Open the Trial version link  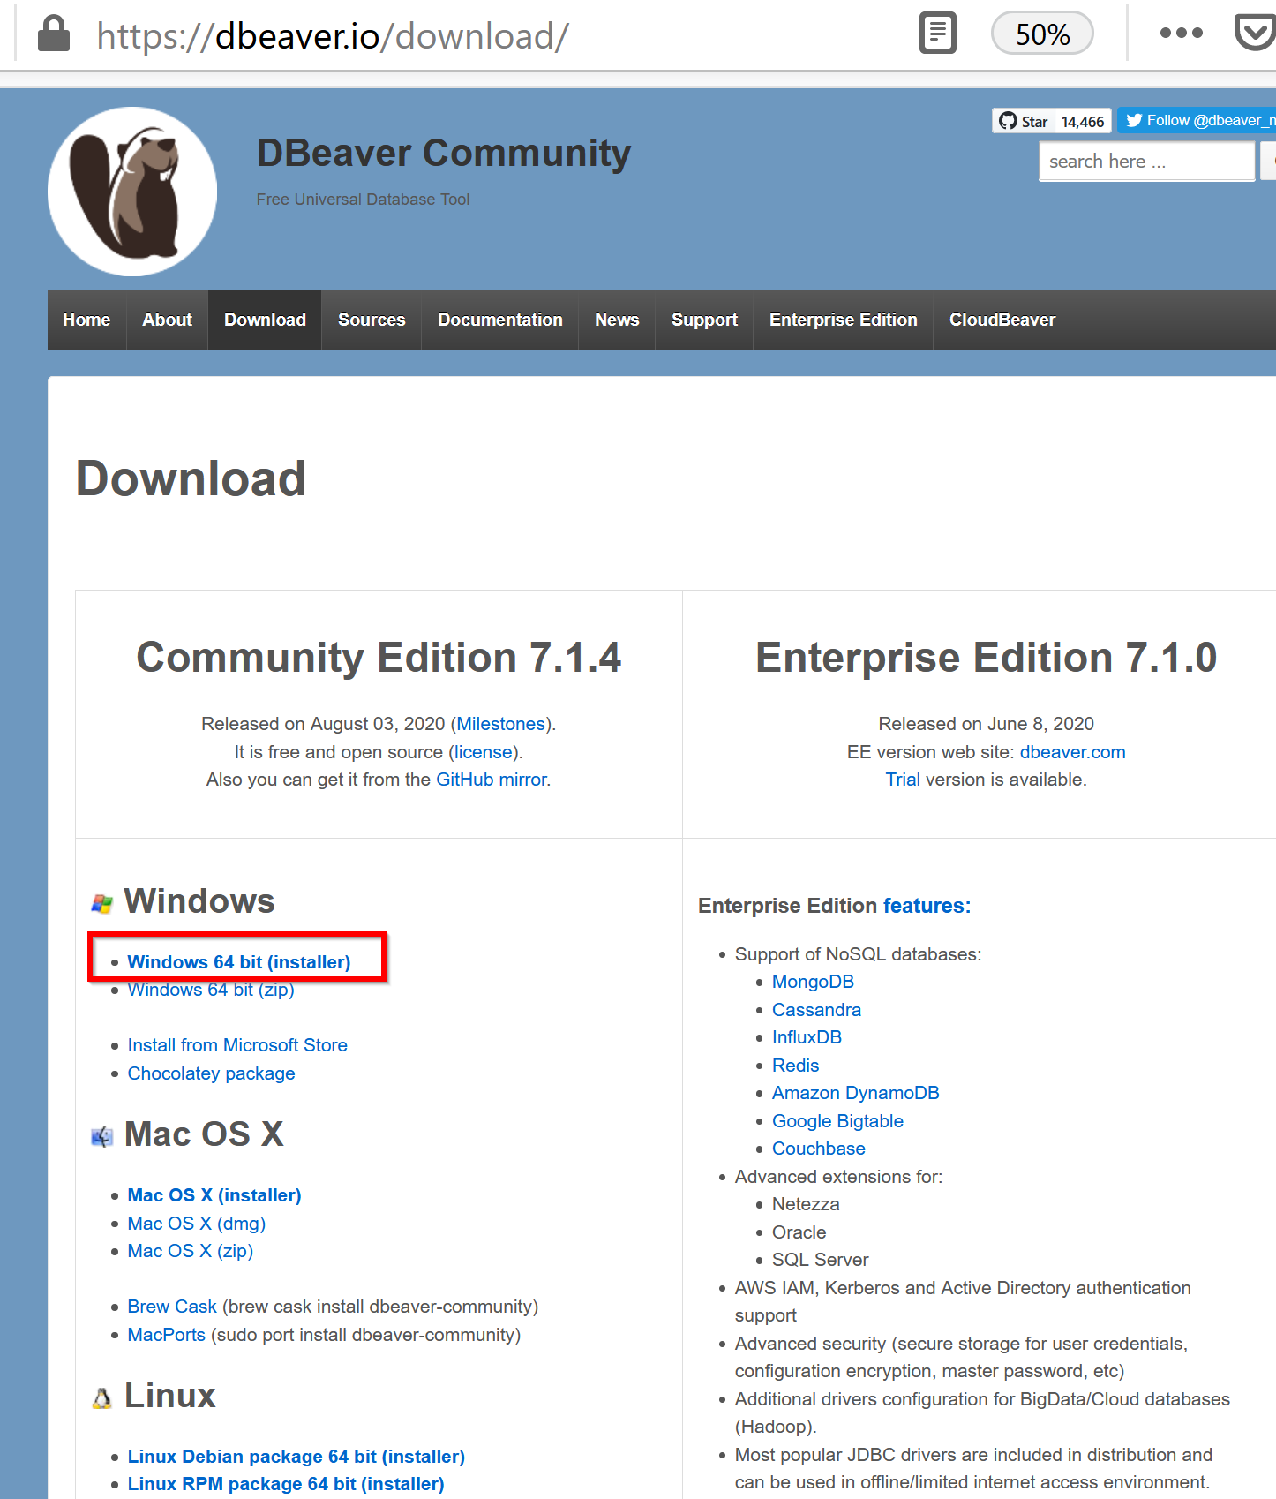click(903, 780)
